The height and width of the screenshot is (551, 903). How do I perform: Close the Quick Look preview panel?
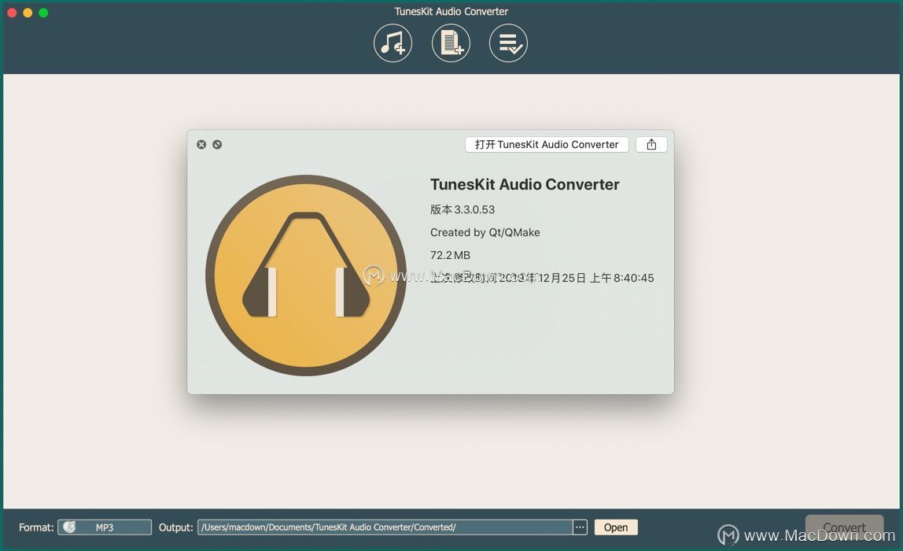pos(201,145)
